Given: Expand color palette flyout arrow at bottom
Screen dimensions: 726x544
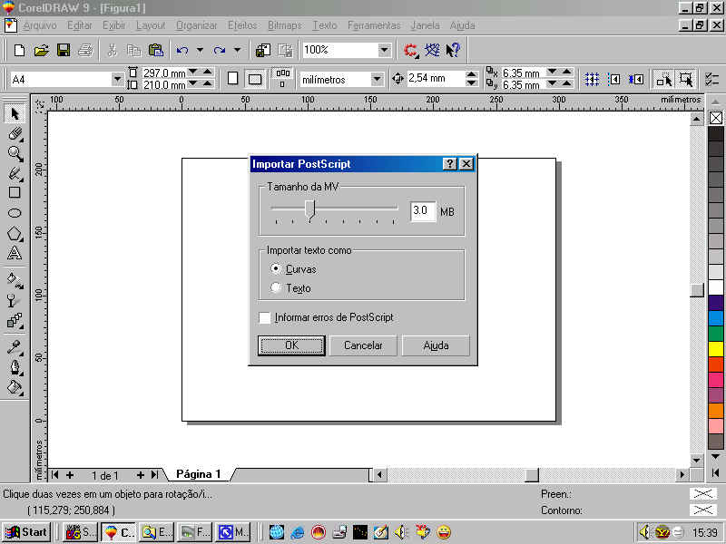Looking at the screenshot, I should pyautogui.click(x=715, y=472).
